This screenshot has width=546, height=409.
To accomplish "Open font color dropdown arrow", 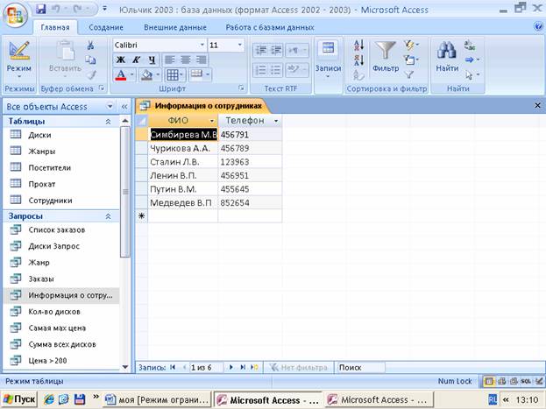I will pyautogui.click(x=132, y=74).
